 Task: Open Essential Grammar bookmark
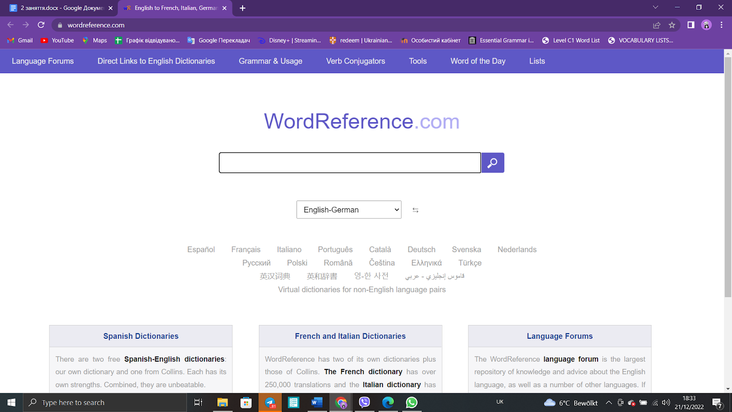(x=501, y=40)
